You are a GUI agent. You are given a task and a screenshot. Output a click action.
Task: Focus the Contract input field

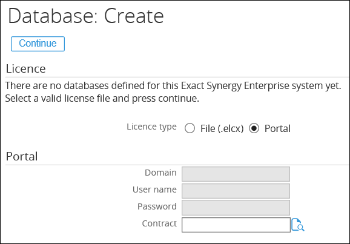236,225
